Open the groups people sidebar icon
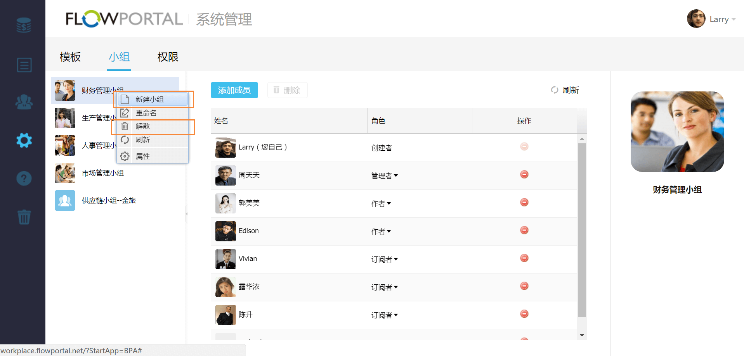 [x=24, y=102]
